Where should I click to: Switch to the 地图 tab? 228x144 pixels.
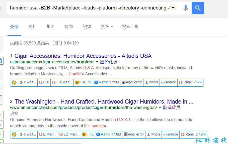point(50,27)
